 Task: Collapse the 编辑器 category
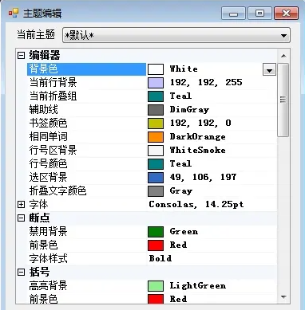coord(21,56)
